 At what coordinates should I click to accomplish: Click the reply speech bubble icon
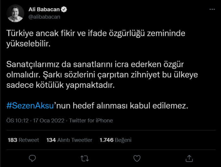tap(33, 158)
